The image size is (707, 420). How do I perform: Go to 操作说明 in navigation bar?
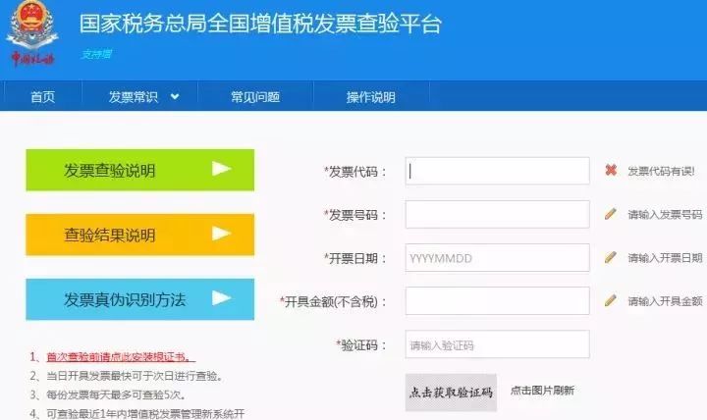(370, 97)
